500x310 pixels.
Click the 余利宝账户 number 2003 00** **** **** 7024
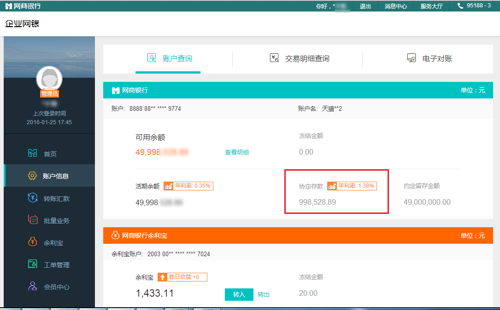pos(179,254)
